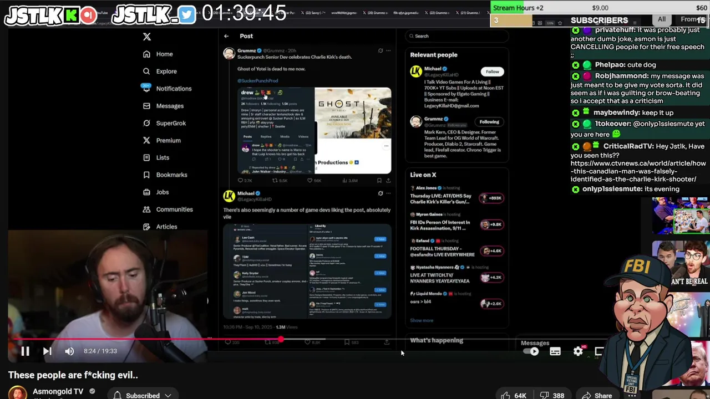Image resolution: width=710 pixels, height=399 pixels.
Task: Open Communities in the X sidebar
Action: [x=168, y=209]
